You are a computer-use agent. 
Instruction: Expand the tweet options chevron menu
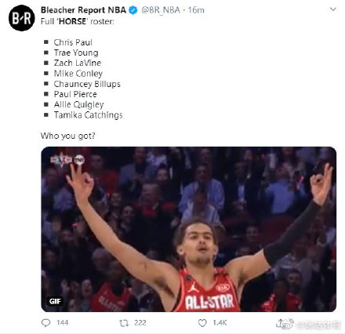pos(333,9)
